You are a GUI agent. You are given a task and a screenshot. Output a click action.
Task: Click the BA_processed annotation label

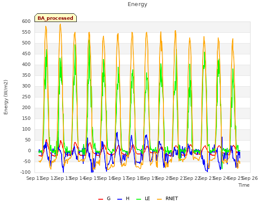(x=56, y=18)
